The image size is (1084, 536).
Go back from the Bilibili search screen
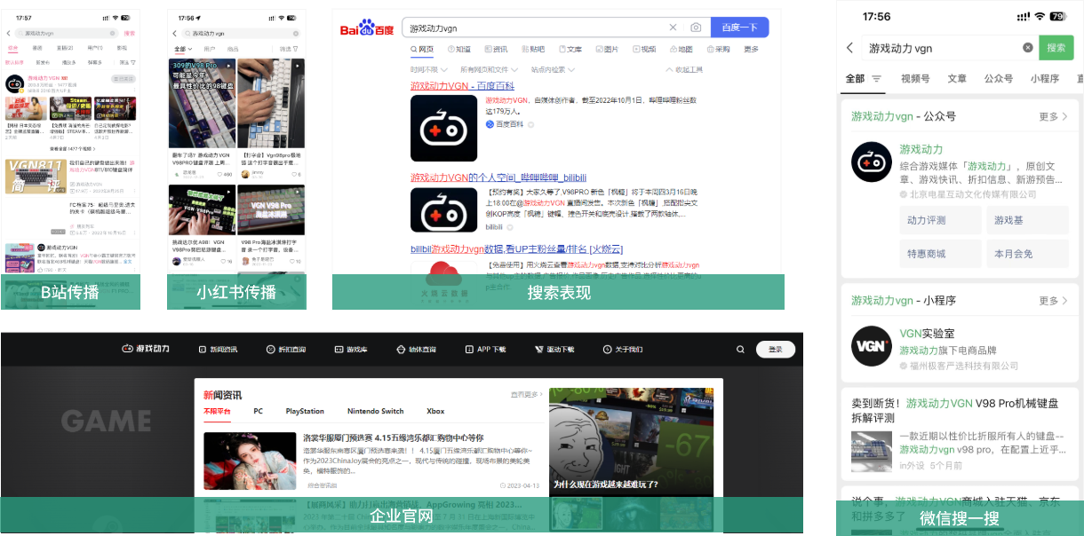(8, 34)
